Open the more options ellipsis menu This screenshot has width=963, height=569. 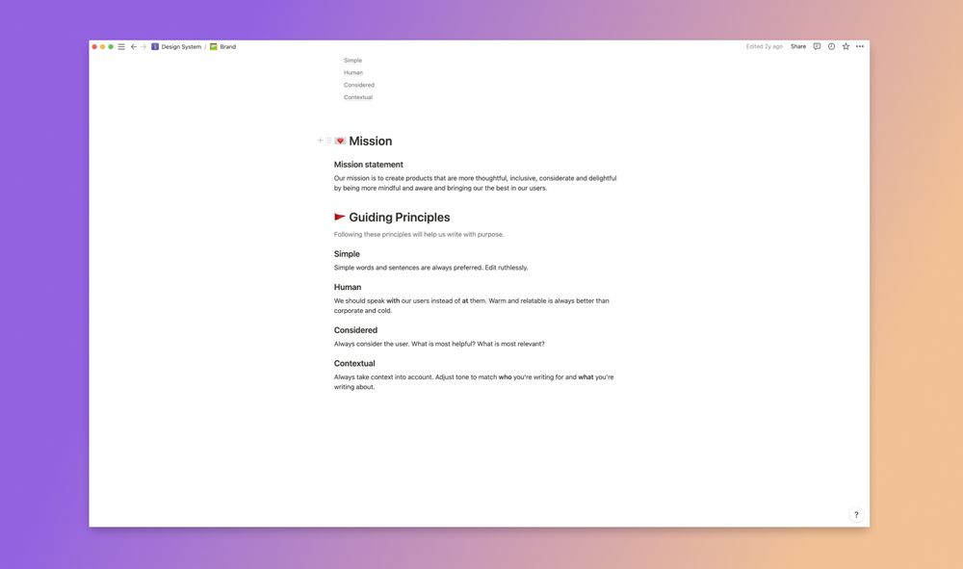point(858,44)
